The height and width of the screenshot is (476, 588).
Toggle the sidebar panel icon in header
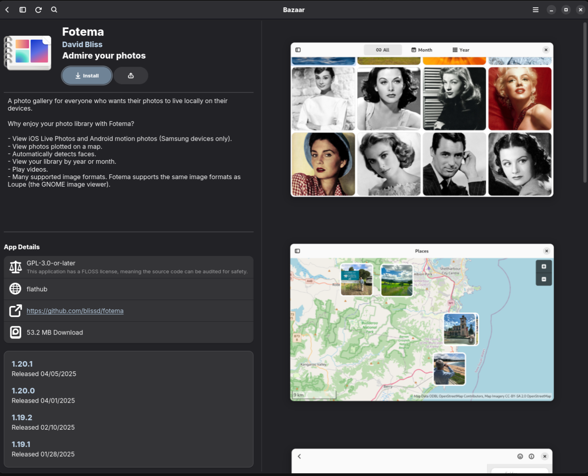click(x=23, y=10)
